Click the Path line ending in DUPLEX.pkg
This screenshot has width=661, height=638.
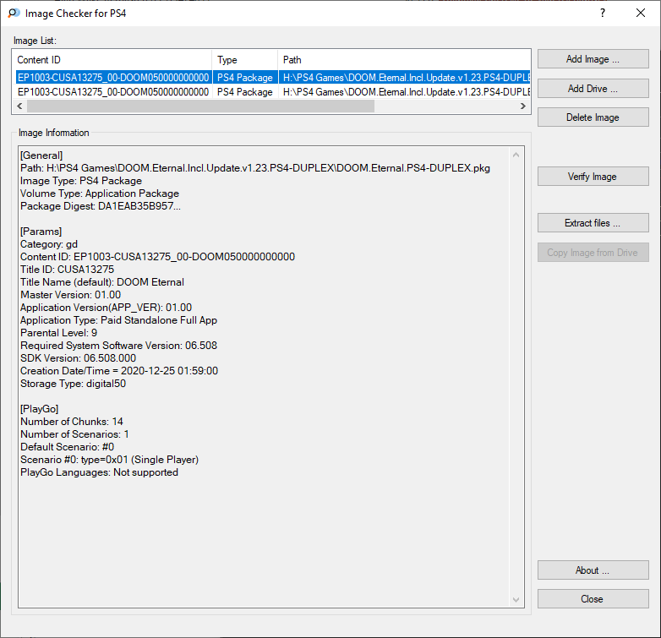(x=255, y=167)
